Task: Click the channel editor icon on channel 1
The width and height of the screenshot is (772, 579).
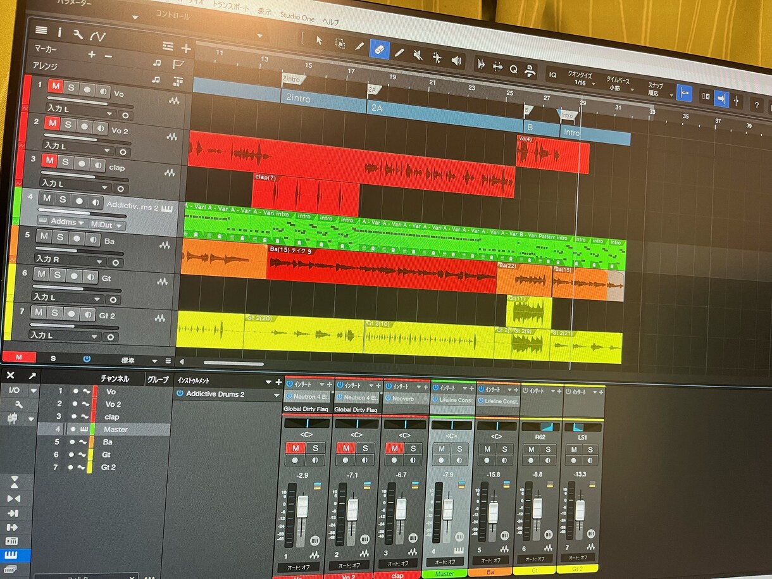Action: [x=315, y=541]
